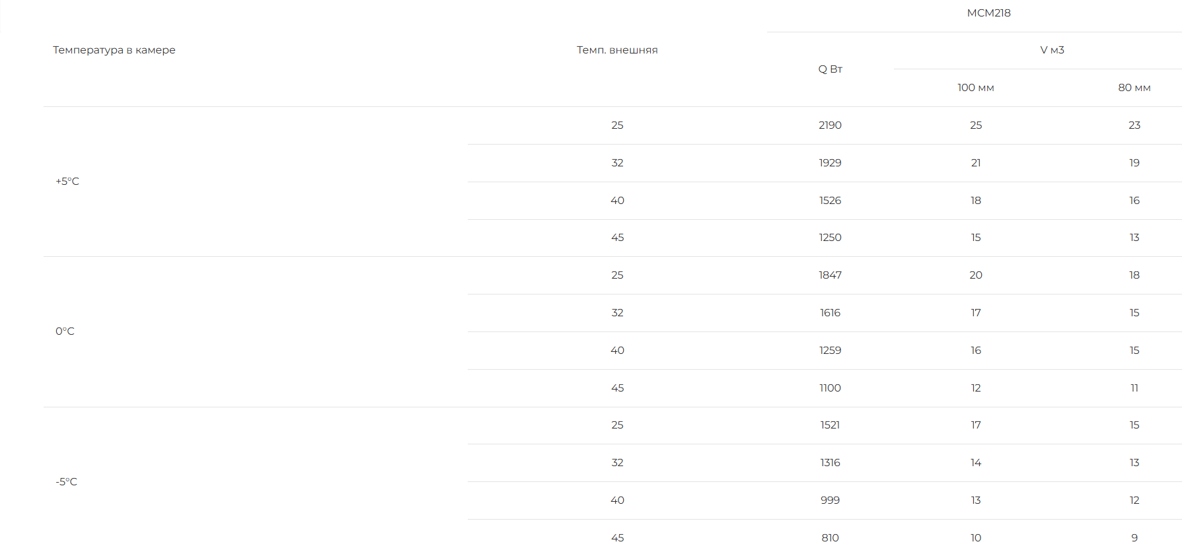This screenshot has width=1182, height=552.
Task: Select the 'Температура в камере' header
Action: 114,50
